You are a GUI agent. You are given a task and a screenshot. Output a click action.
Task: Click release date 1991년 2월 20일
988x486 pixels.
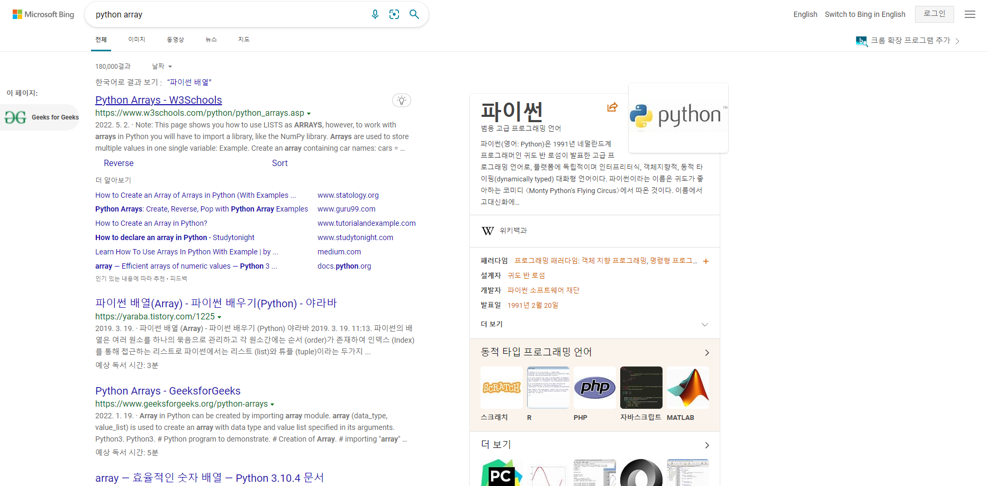(x=533, y=305)
